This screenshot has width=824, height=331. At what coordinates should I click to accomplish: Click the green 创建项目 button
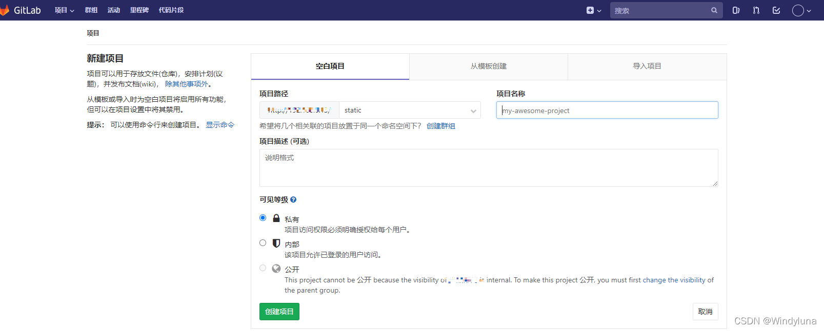click(x=279, y=312)
